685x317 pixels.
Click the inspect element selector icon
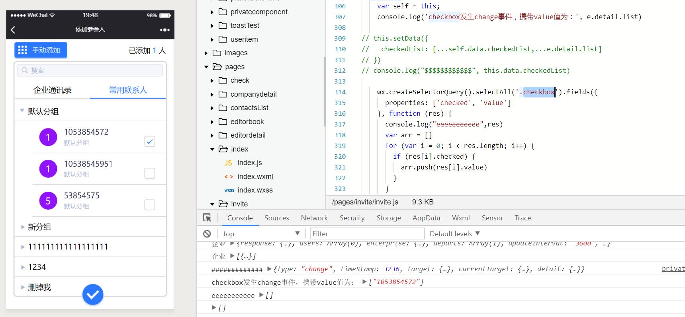207,218
